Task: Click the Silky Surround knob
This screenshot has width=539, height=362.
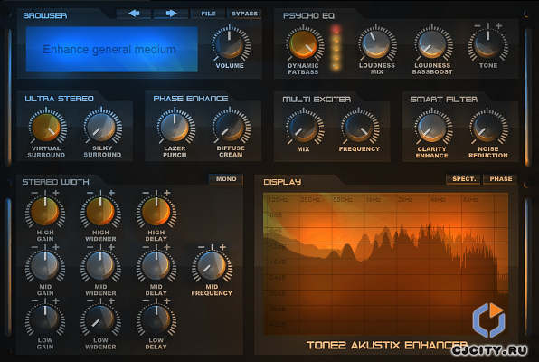Action: 102,128
